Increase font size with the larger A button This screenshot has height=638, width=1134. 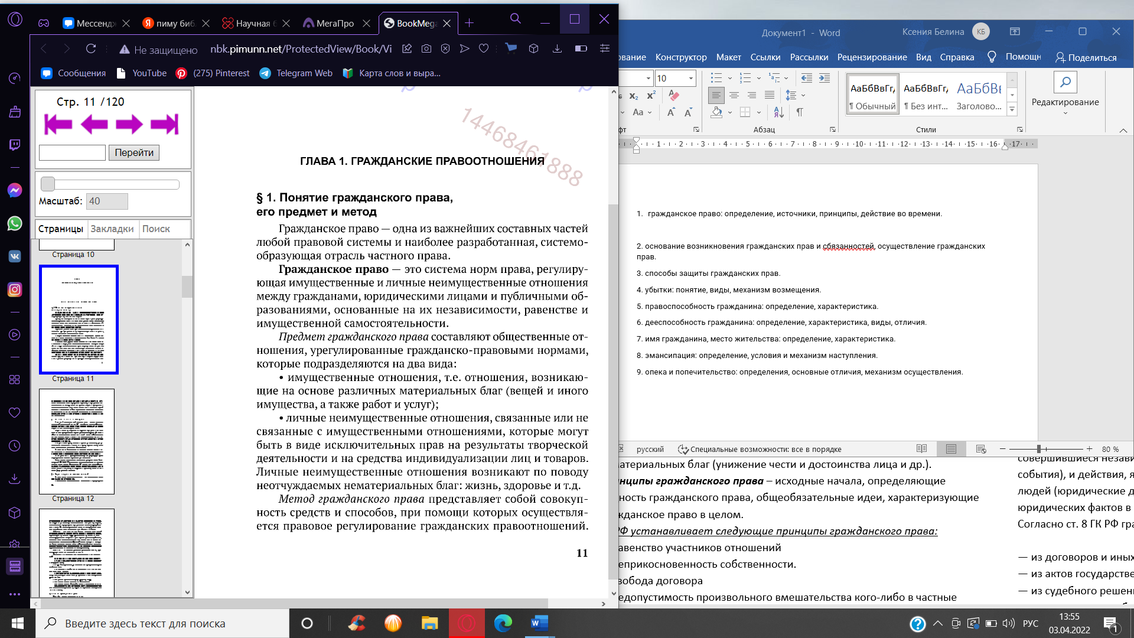[x=671, y=112]
